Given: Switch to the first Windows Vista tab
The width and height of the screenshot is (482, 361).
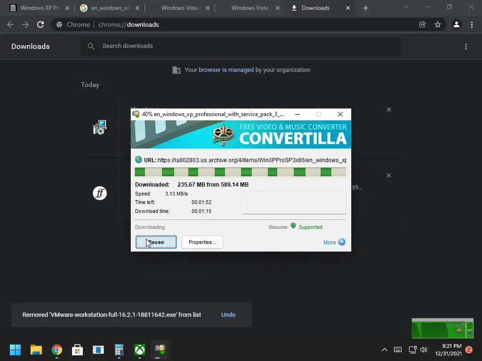Looking at the screenshot, I should [x=179, y=8].
